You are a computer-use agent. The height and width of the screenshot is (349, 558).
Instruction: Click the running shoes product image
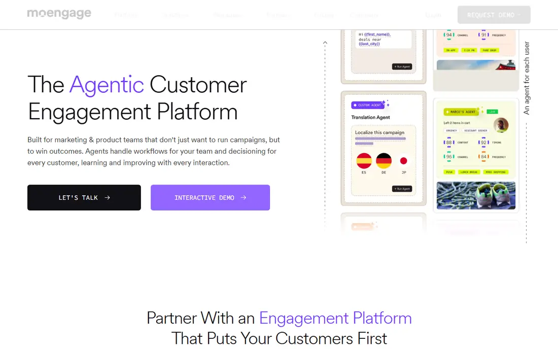pos(476,195)
